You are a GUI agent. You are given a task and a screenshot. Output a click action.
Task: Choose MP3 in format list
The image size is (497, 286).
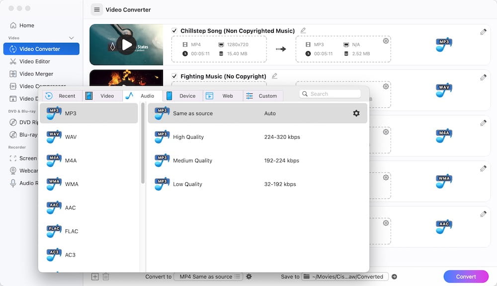pos(89,113)
